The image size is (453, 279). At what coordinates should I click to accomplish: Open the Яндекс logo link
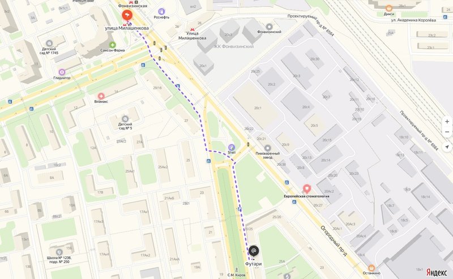[x=437, y=272]
